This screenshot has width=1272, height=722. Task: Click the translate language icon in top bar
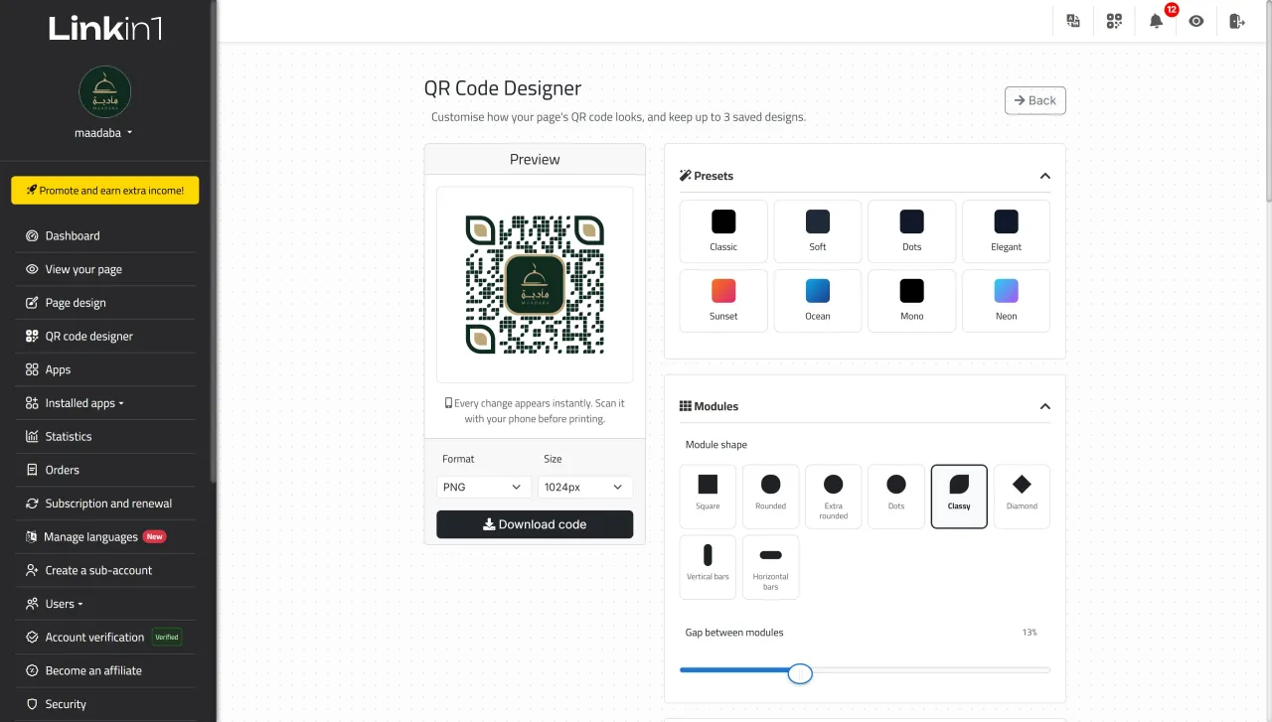click(x=1073, y=21)
